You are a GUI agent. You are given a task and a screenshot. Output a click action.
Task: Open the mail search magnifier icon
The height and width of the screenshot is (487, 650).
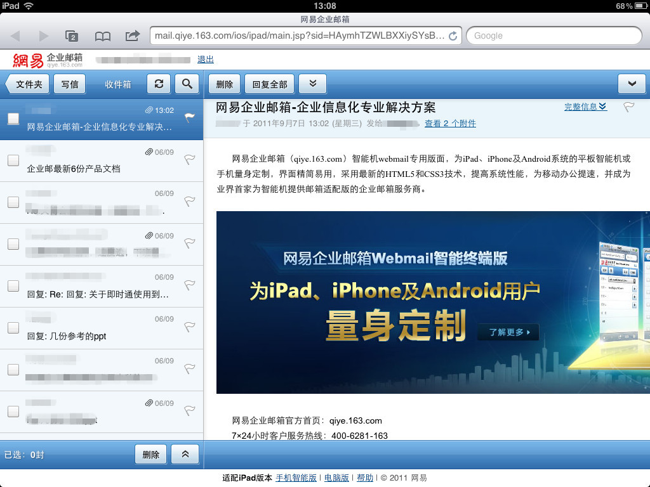tap(187, 84)
